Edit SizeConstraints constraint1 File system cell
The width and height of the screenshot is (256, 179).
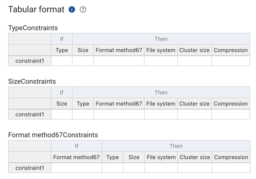(x=161, y=114)
